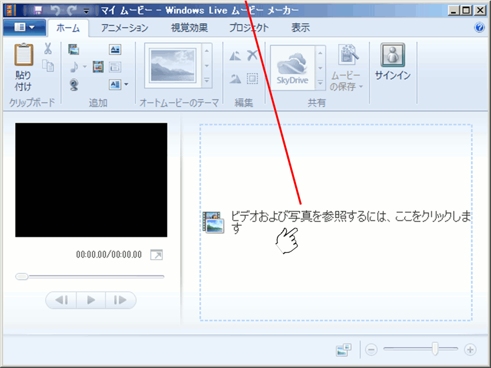Click the SkyDrive share icon
The height and width of the screenshot is (368, 491).
(x=292, y=67)
